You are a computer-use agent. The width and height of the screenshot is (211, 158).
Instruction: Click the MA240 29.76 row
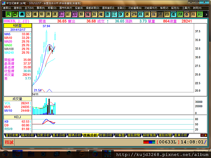pyautogui.click(x=18, y=53)
